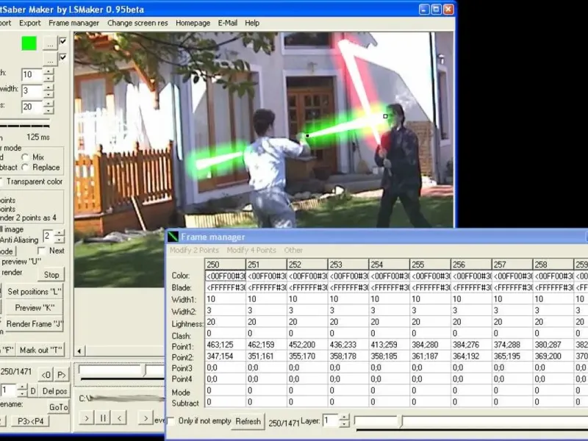This screenshot has width=588, height=441.
Task: Enable the Next checkbox
Action: click(x=42, y=251)
